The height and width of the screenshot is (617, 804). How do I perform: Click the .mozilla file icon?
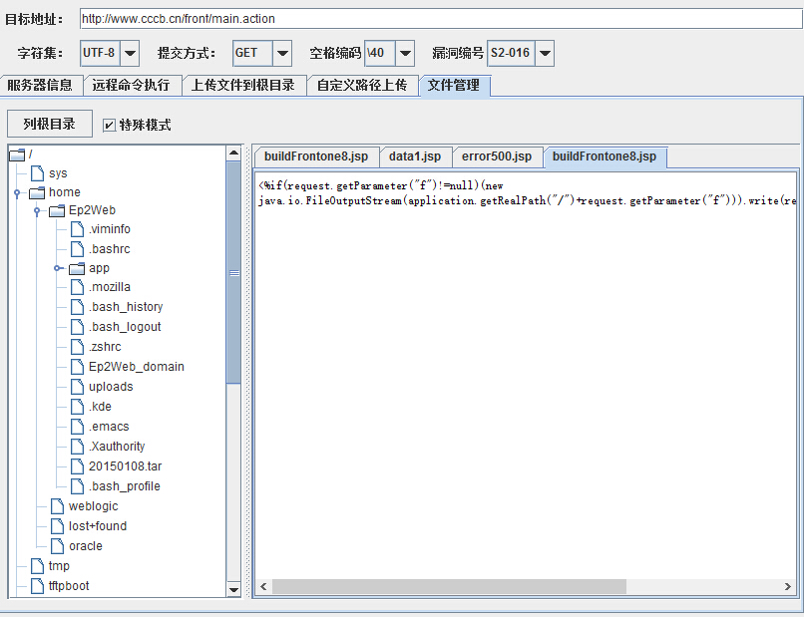click(x=78, y=287)
